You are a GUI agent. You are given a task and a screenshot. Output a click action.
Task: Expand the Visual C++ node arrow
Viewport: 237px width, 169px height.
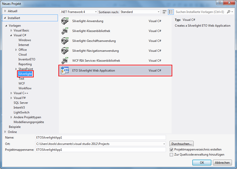[x=11, y=93]
